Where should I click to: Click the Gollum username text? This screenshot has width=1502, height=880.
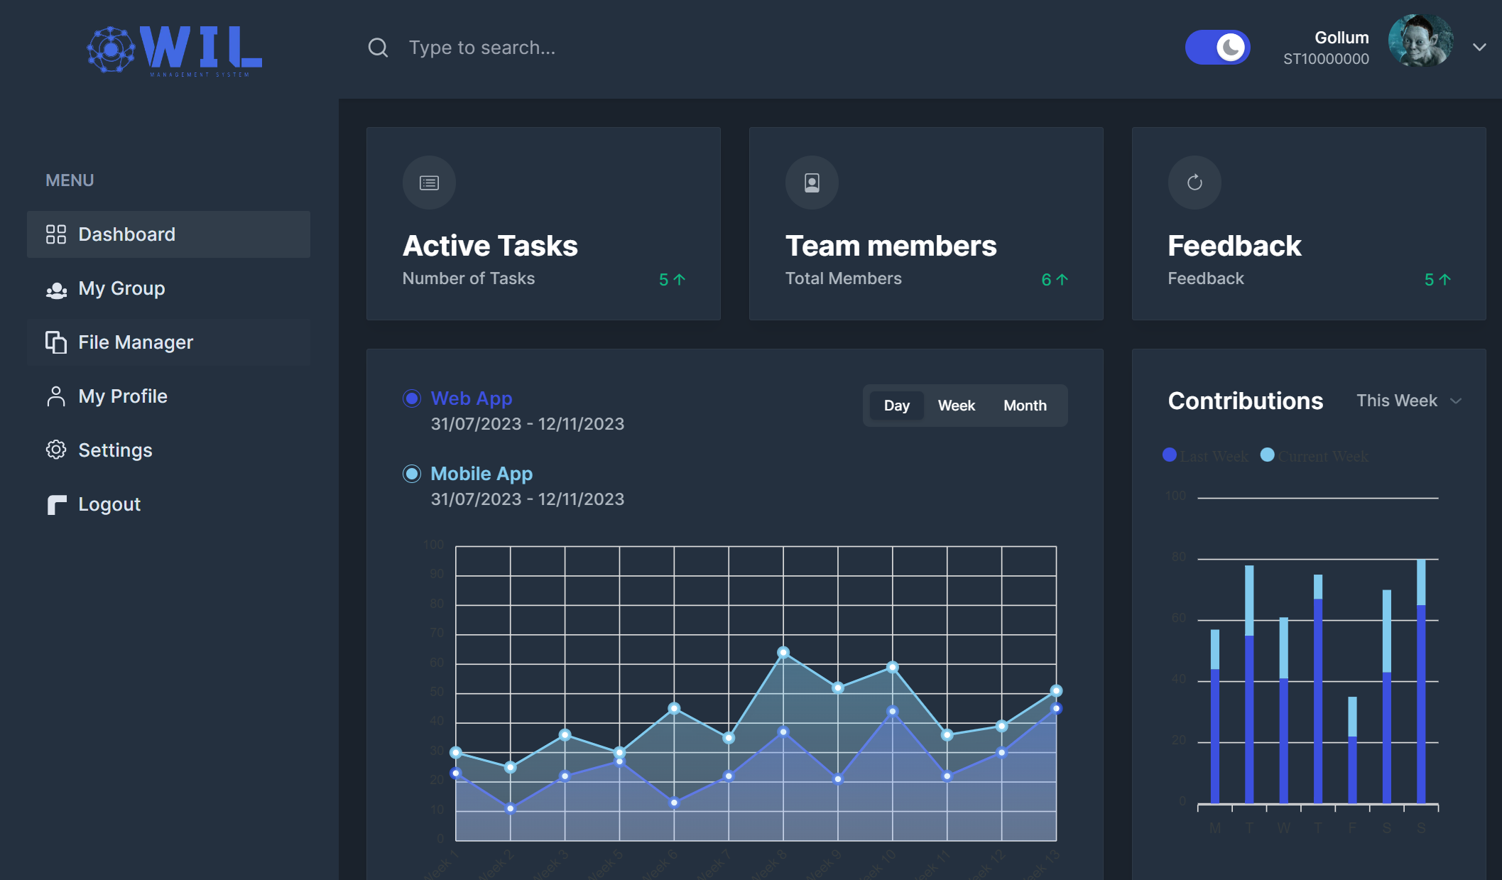pos(1342,38)
